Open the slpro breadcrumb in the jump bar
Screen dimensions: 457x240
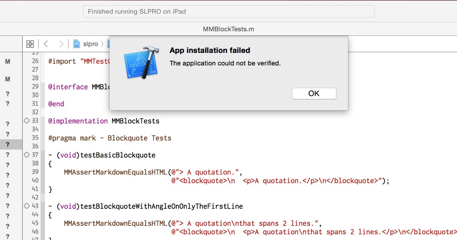point(91,44)
